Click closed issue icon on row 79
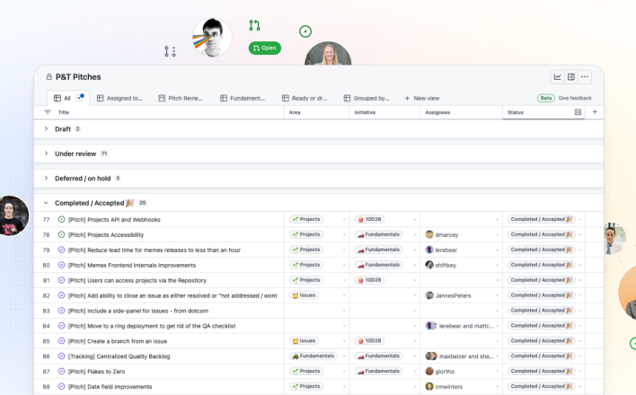This screenshot has height=395, width=636. tap(61, 250)
